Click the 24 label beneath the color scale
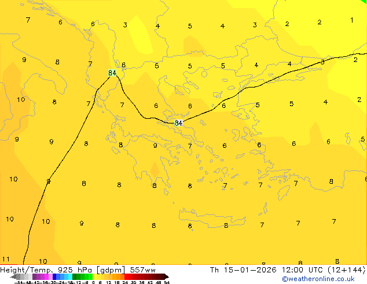Image resolution: width=367 pixels, height=284 pixels. click(125, 283)
